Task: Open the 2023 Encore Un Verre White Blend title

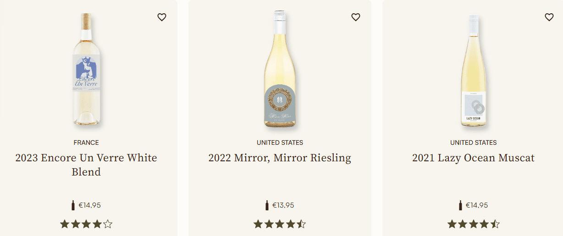Action: pyautogui.click(x=86, y=165)
